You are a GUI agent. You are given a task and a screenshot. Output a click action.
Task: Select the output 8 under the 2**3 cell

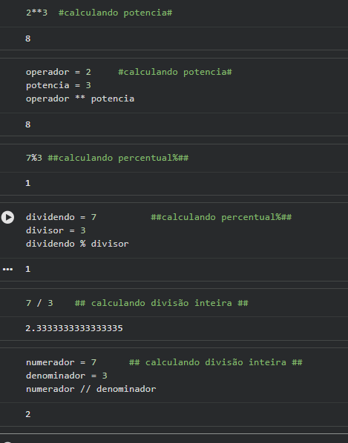click(27, 39)
